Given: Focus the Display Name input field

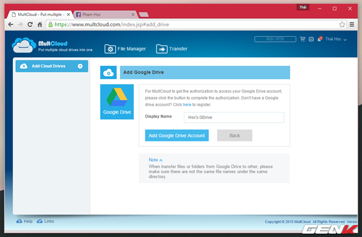Looking at the screenshot, I should [x=234, y=117].
